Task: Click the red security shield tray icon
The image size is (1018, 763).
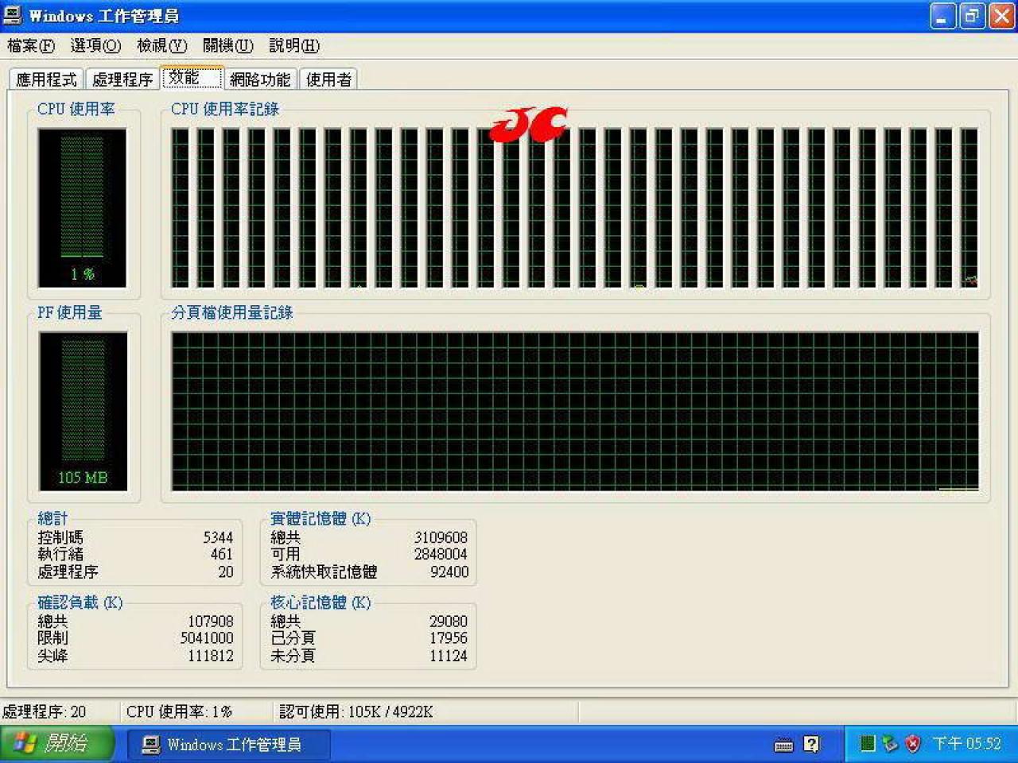Action: tap(913, 744)
